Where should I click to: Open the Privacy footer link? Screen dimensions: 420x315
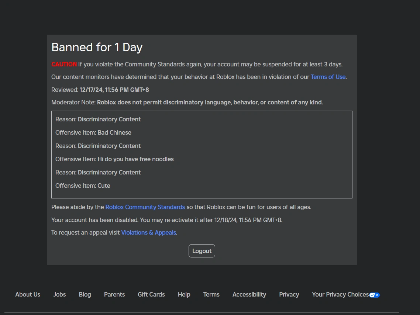click(289, 294)
